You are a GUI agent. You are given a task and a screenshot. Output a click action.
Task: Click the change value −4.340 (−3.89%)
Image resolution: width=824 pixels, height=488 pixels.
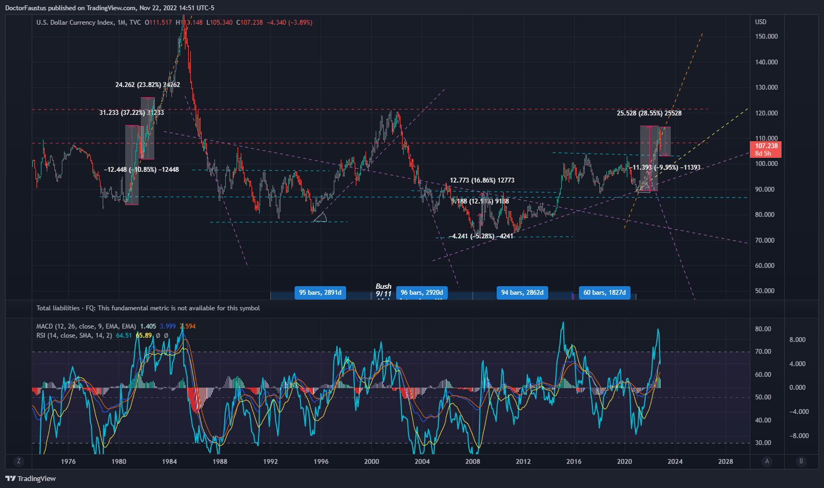coord(290,23)
